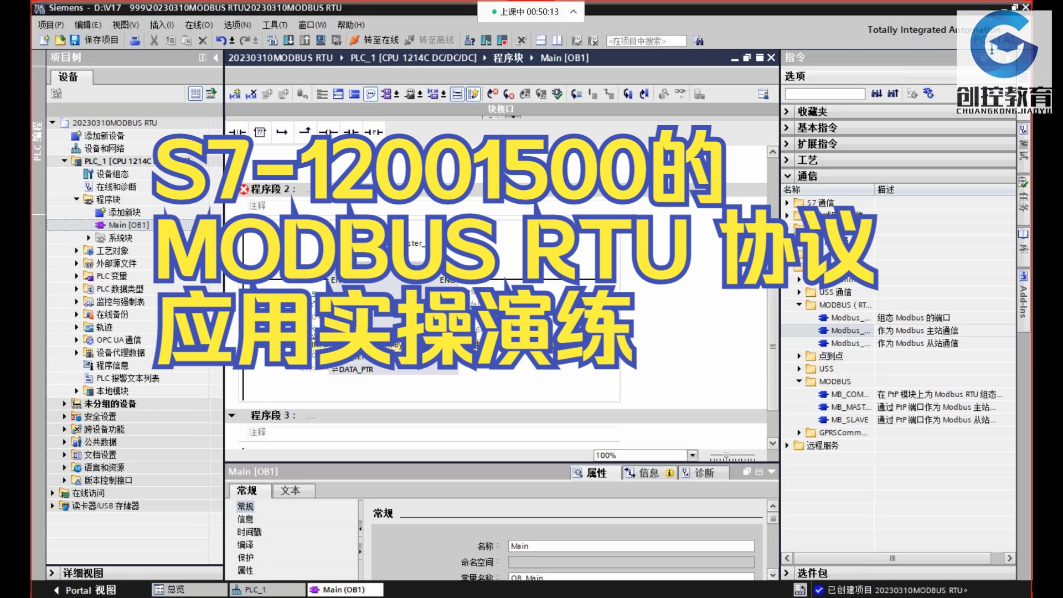Open the 编辑(E) menu
This screenshot has height=598, width=1063.
pyautogui.click(x=88, y=25)
